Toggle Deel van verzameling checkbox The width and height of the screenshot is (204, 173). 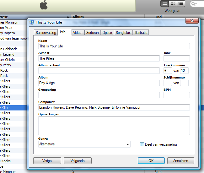(x=142, y=144)
